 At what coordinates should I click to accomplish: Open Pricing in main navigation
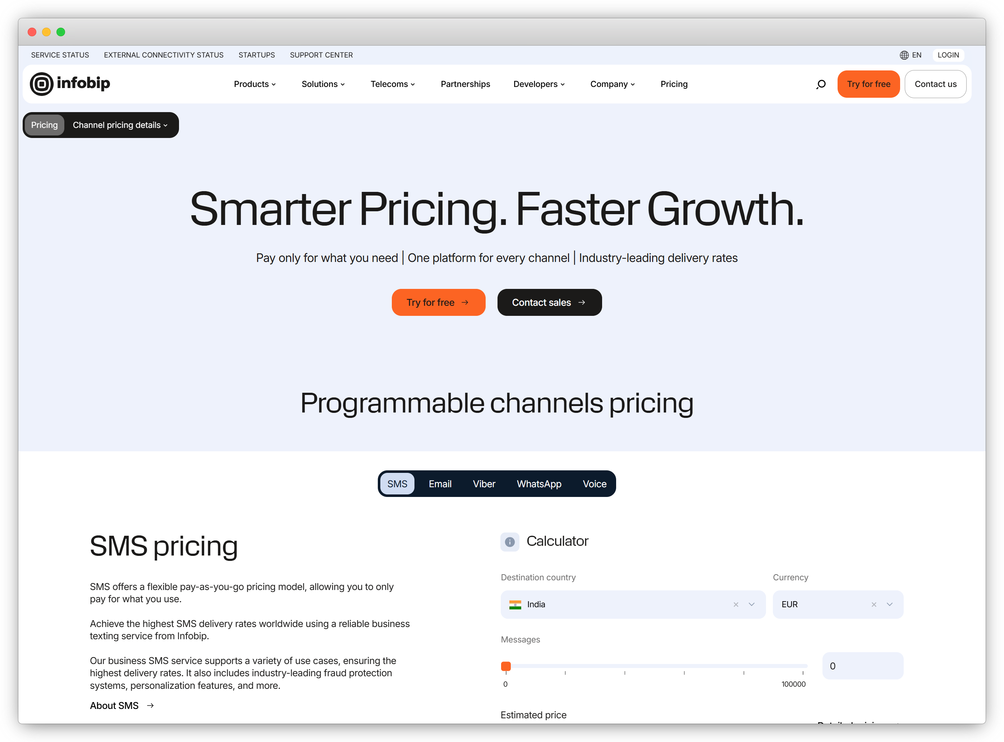pyautogui.click(x=673, y=84)
